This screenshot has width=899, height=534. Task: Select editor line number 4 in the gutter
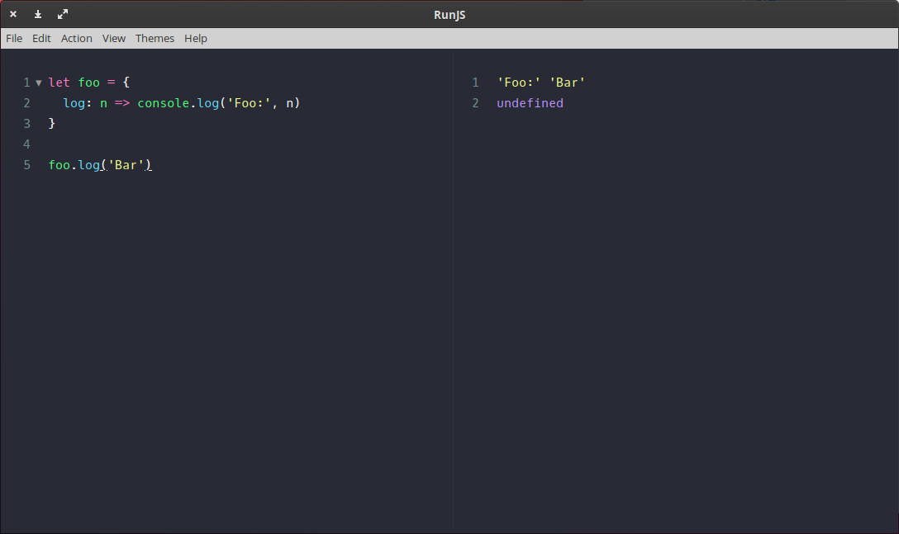26,144
